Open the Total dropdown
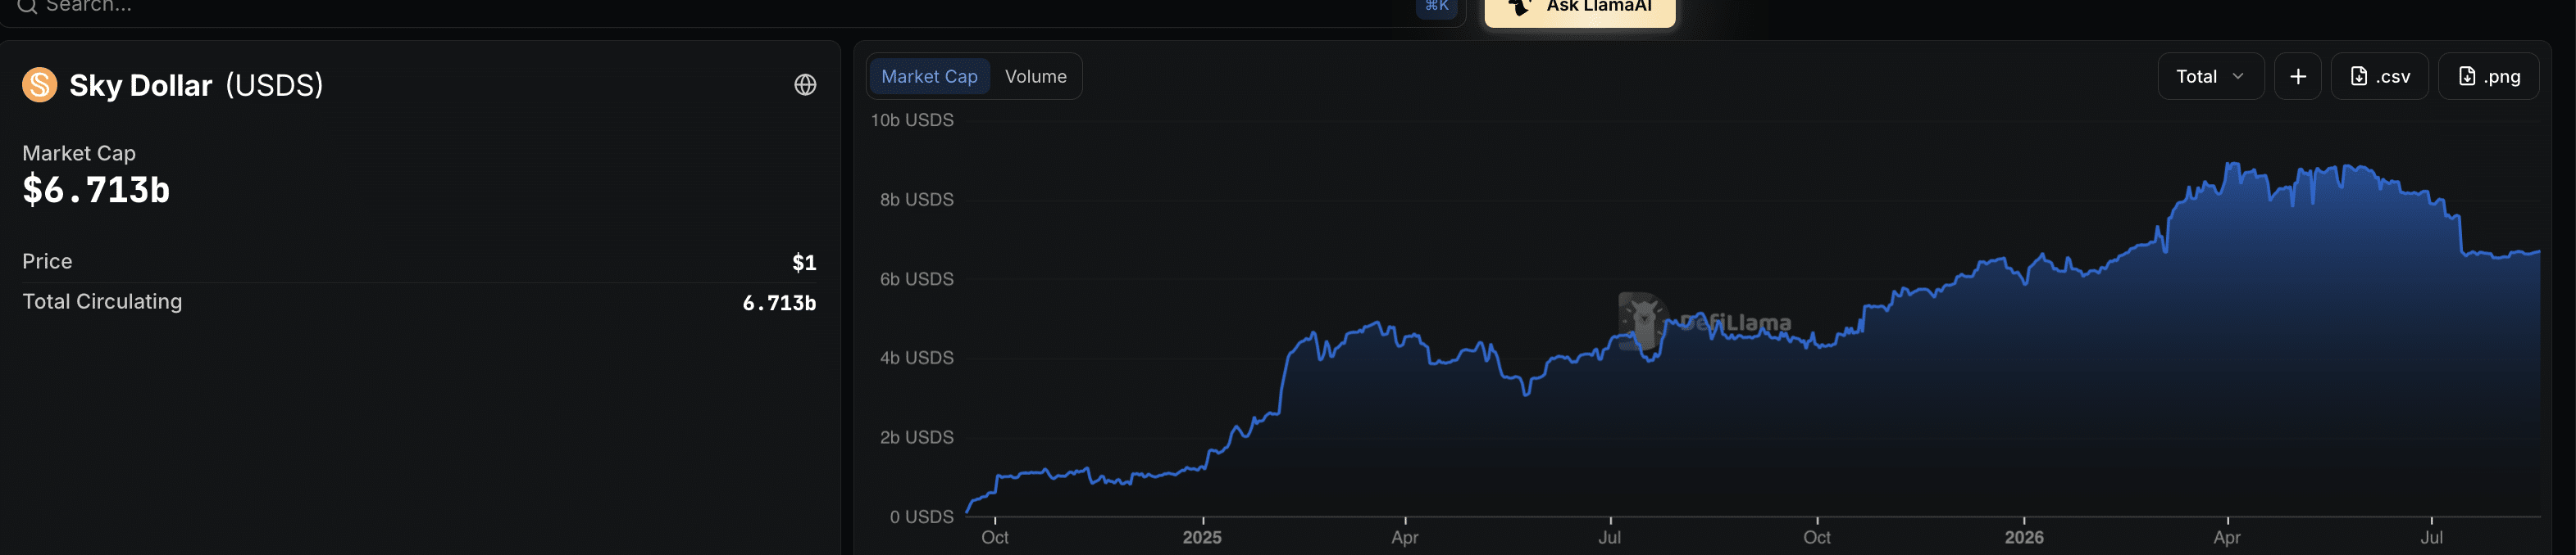 (x=2210, y=77)
